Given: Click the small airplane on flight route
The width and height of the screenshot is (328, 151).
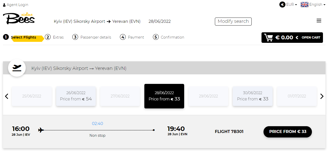Looking at the screenshot, I should coord(41,130).
